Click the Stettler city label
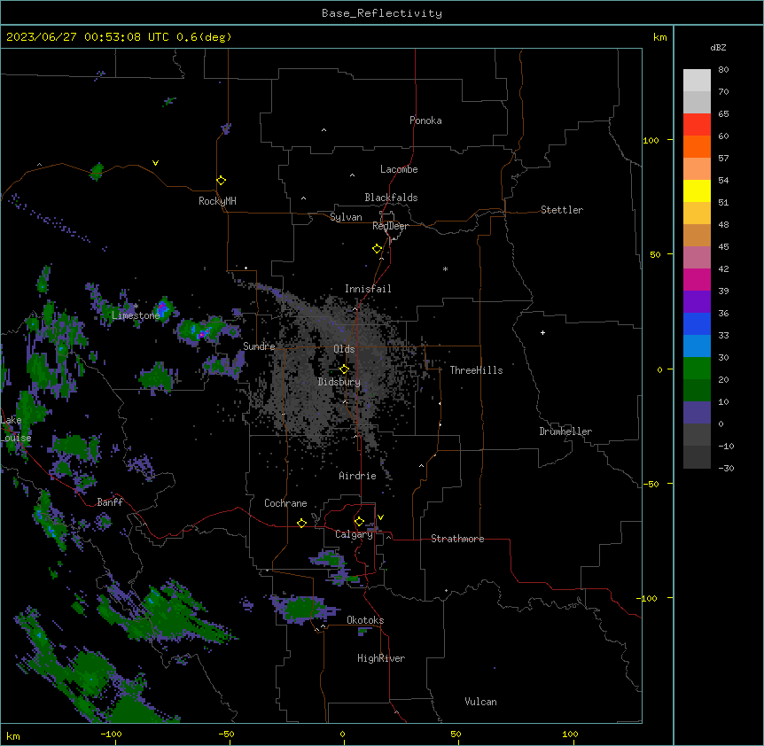Screen dimensions: 764x746 [562, 210]
